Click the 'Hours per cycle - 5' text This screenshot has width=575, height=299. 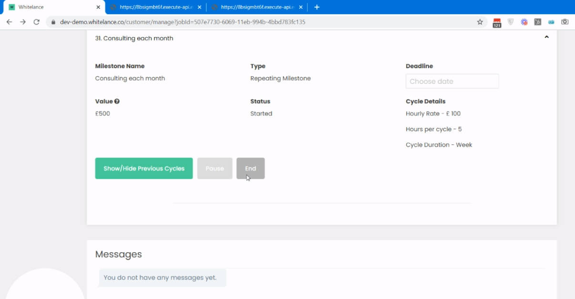434,129
